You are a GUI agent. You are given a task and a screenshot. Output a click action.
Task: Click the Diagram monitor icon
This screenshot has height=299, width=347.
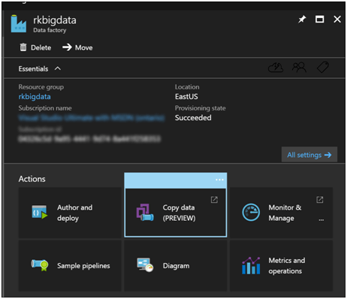145,265
